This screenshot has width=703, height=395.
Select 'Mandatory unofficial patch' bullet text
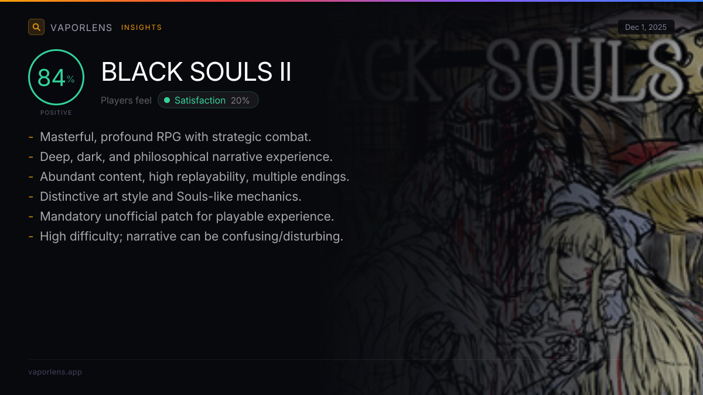coord(186,217)
